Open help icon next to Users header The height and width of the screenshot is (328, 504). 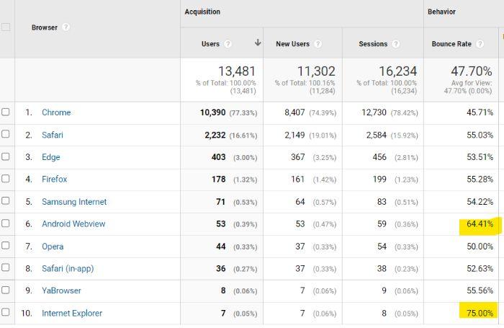228,44
